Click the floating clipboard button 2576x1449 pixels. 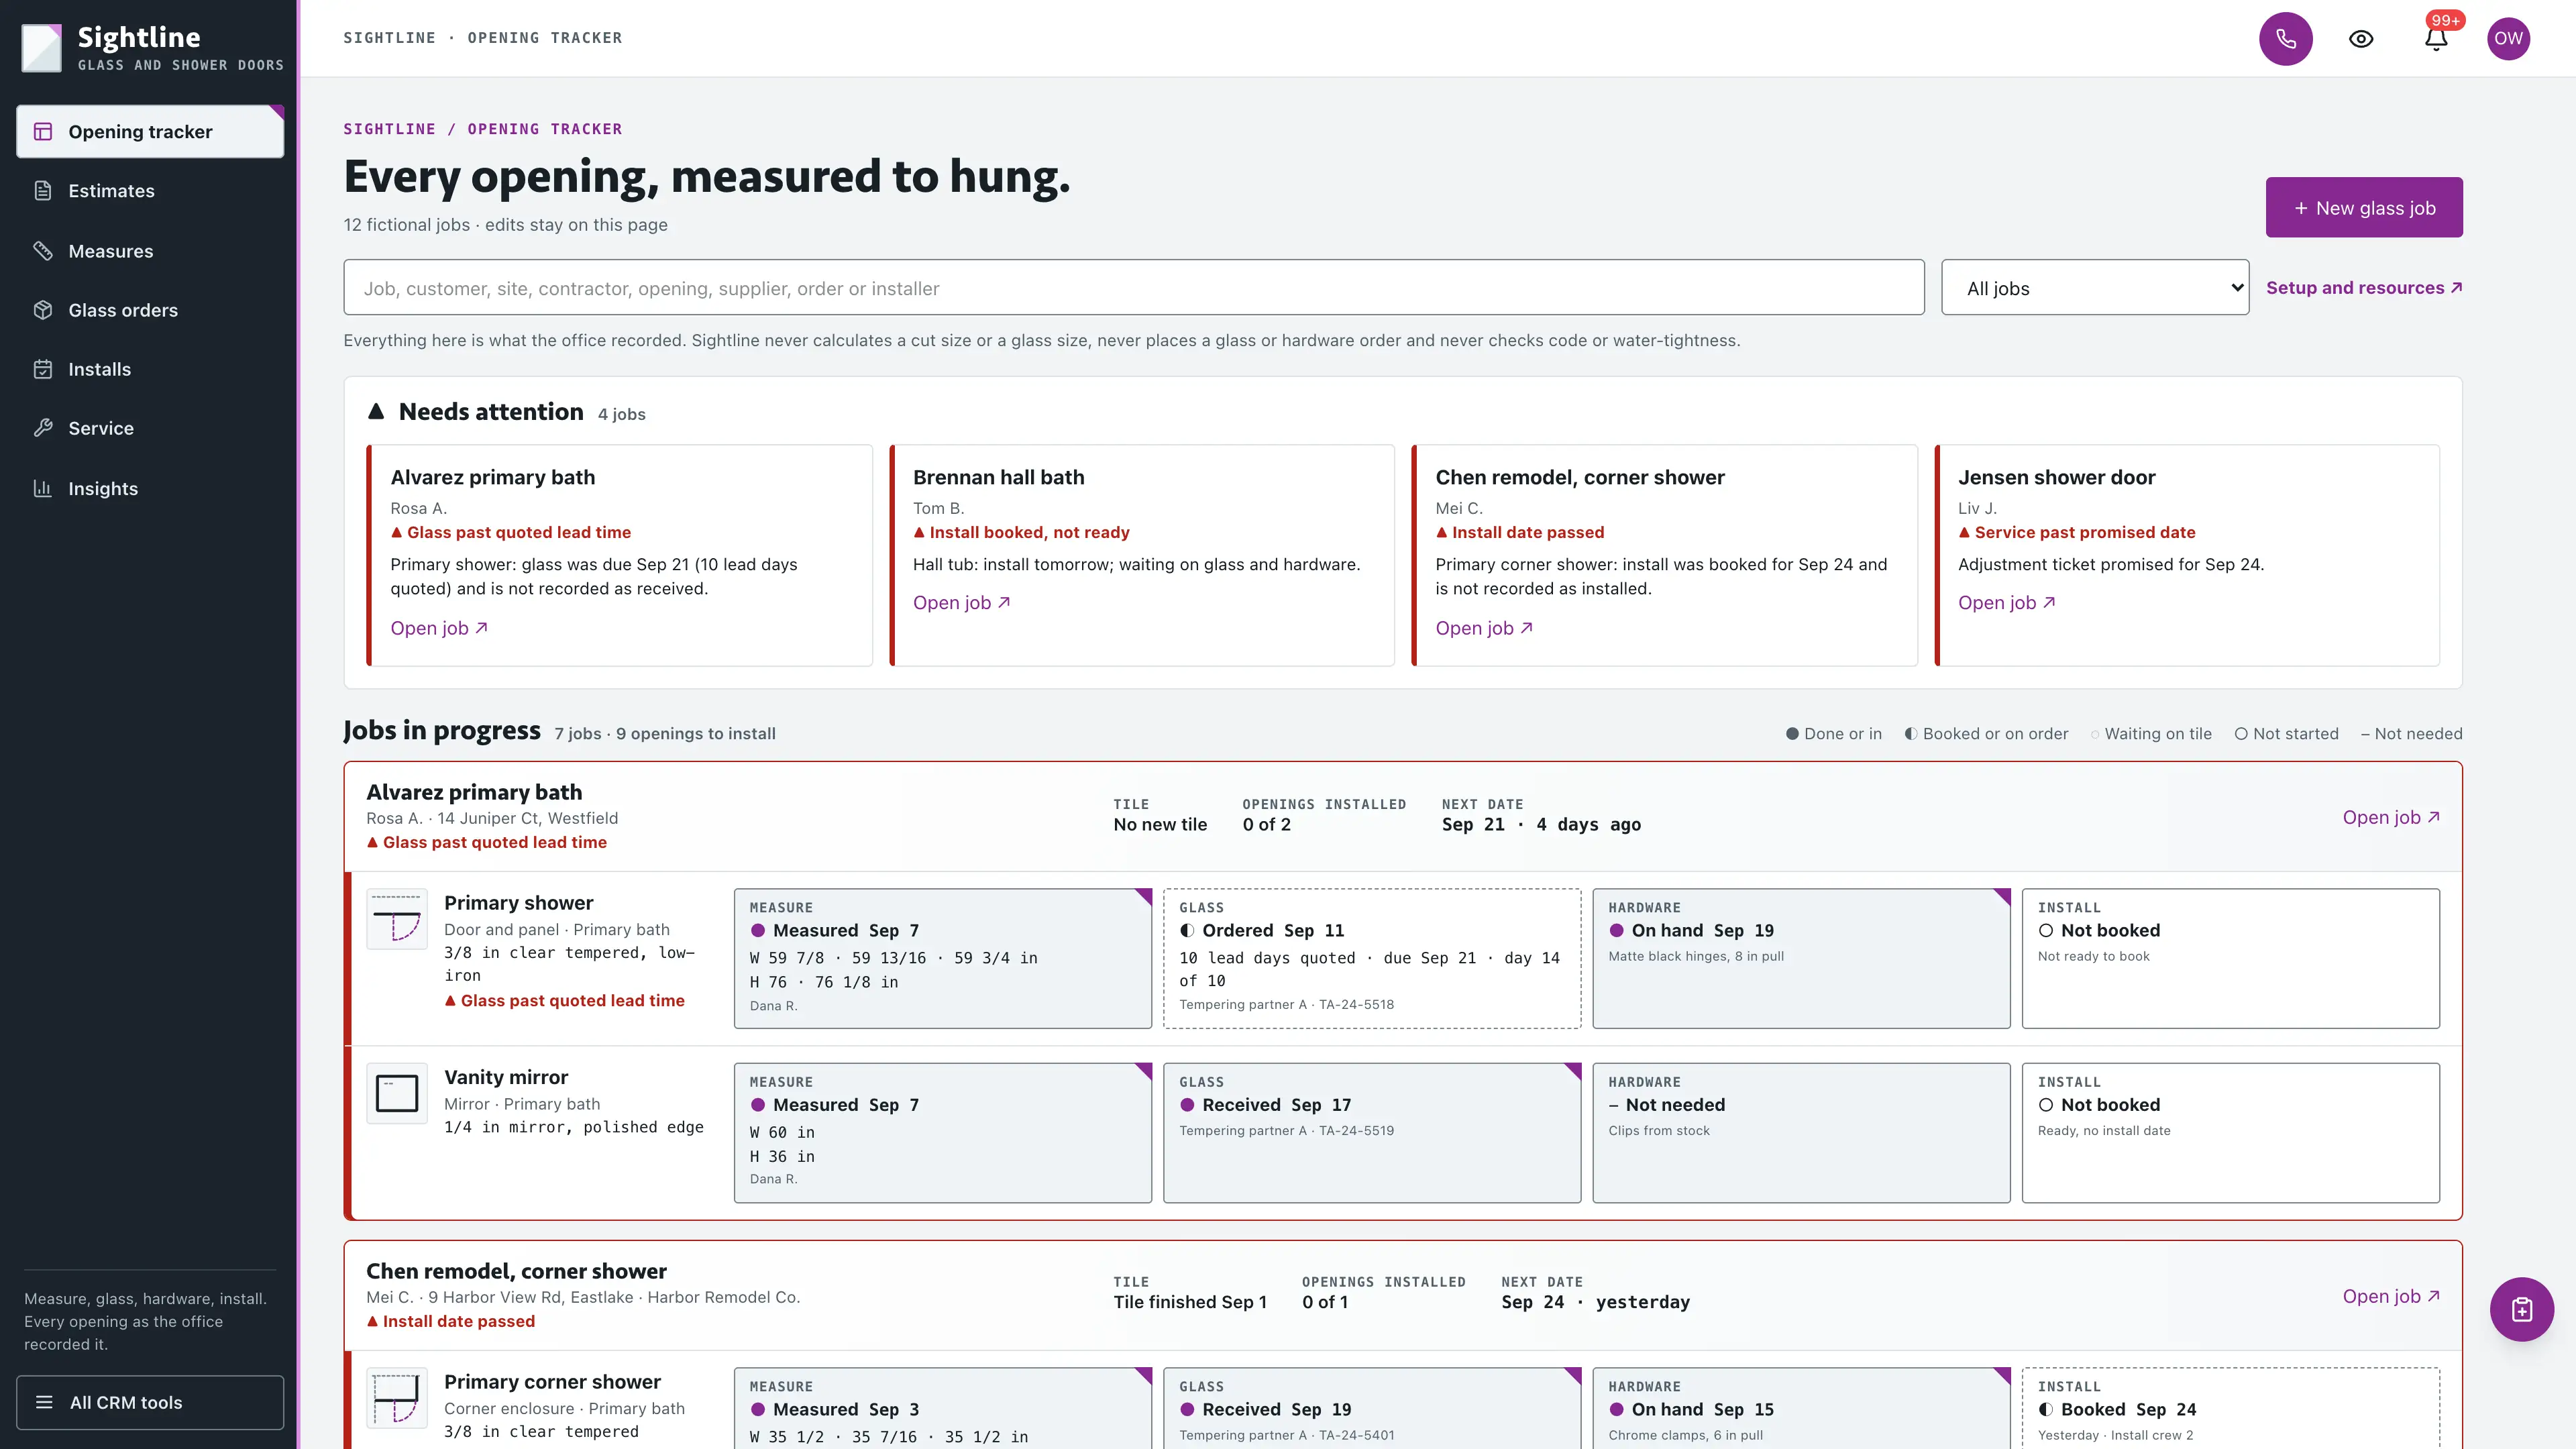click(2521, 1309)
